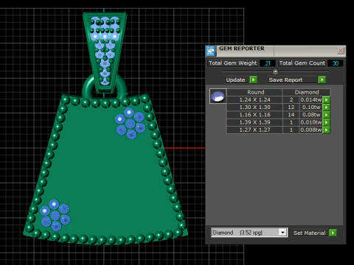Image resolution: width=354 pixels, height=265 pixels.
Task: Select the round gem thumbnail icon
Action: pos(218,96)
